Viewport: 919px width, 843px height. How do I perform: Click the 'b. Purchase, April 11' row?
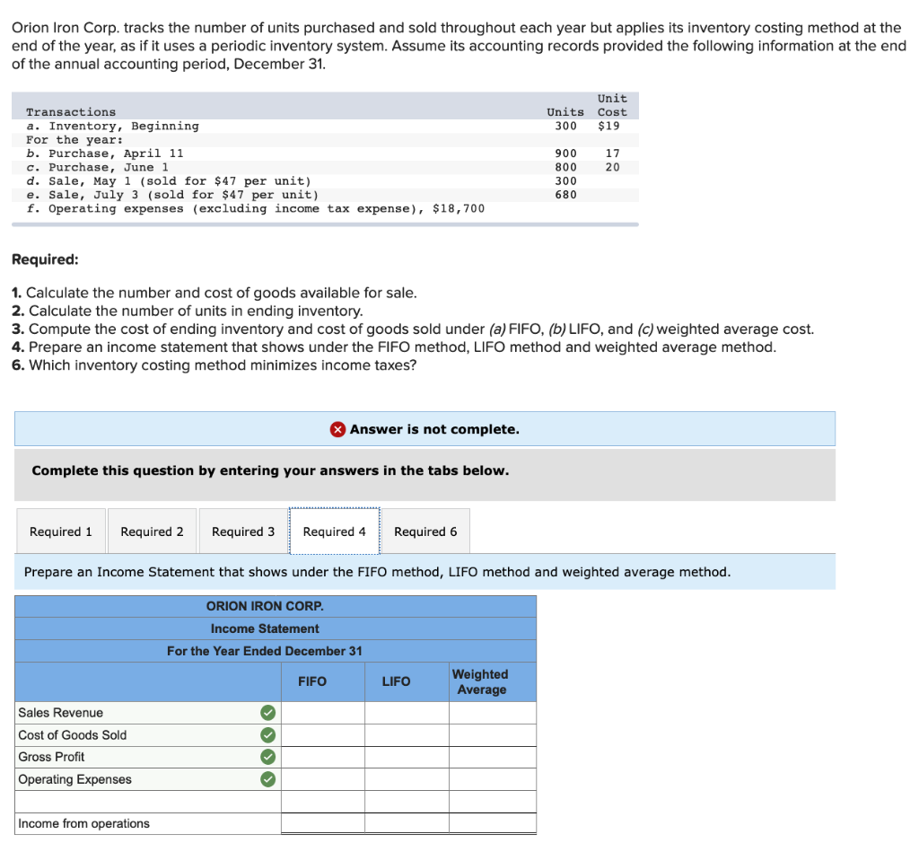coord(325,154)
